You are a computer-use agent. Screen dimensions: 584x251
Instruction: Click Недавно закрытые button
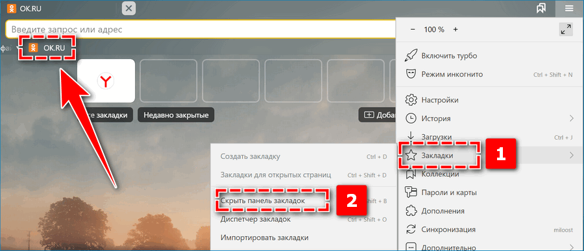pyautogui.click(x=176, y=115)
